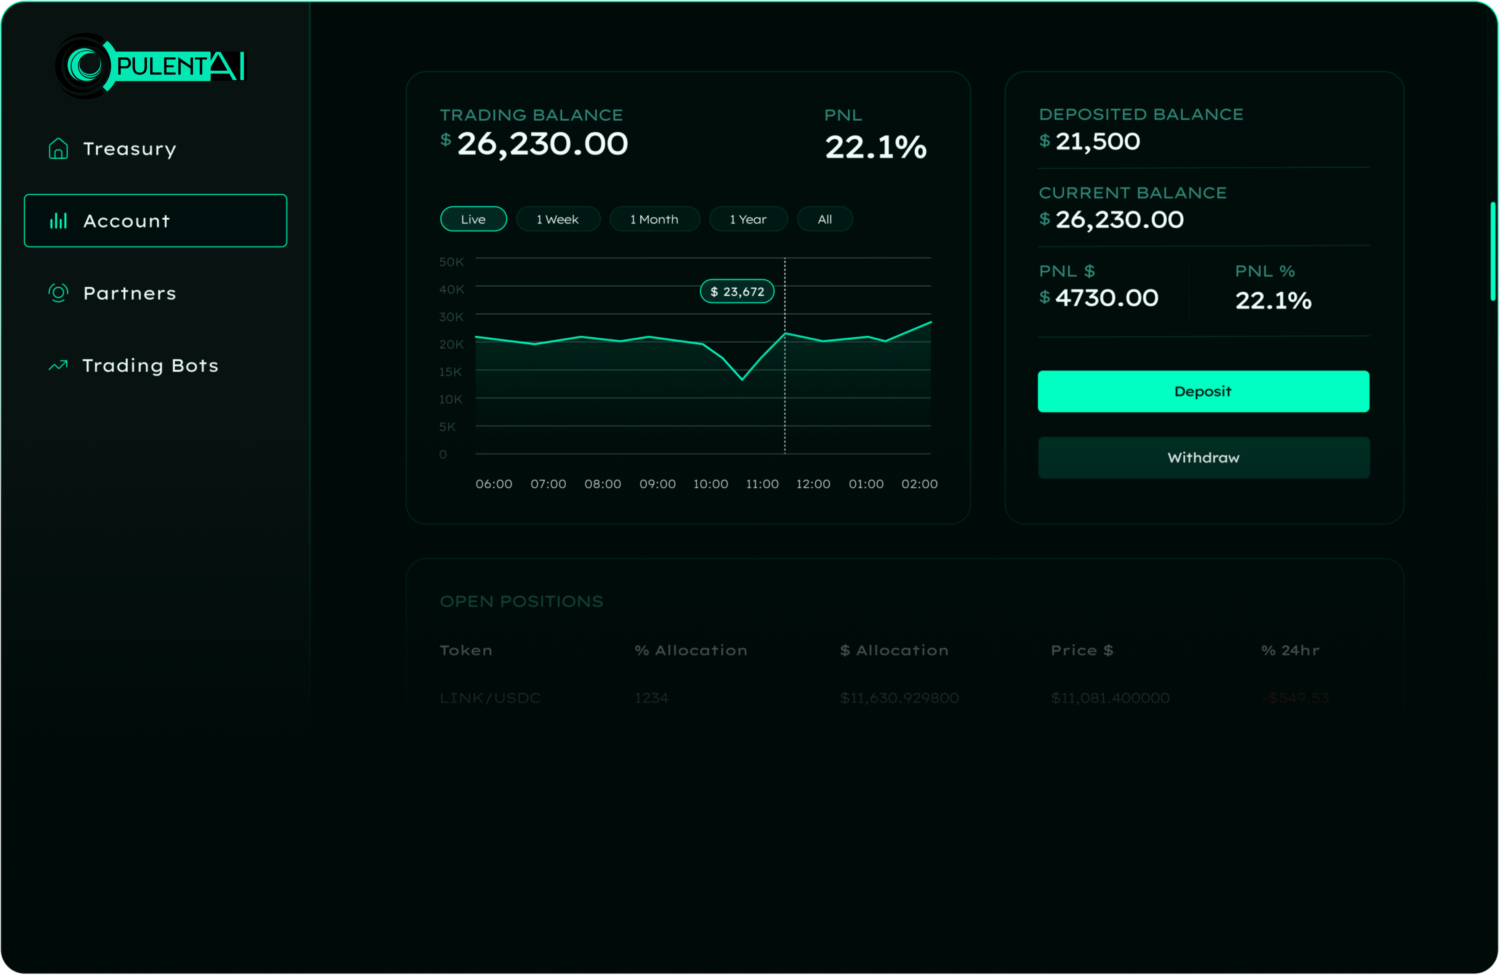Navigate to the Treasury section
This screenshot has height=975, width=1499.
(129, 149)
